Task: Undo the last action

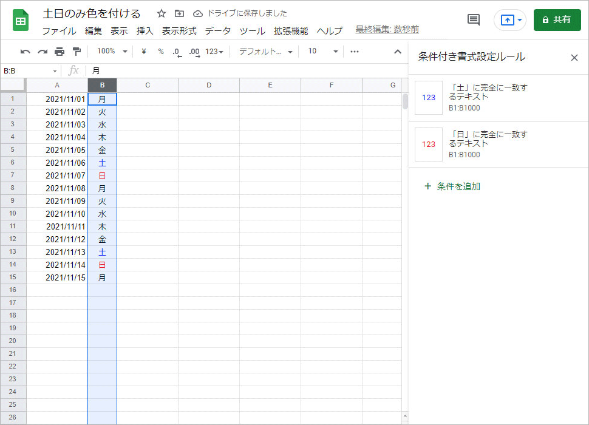Action: [x=25, y=52]
